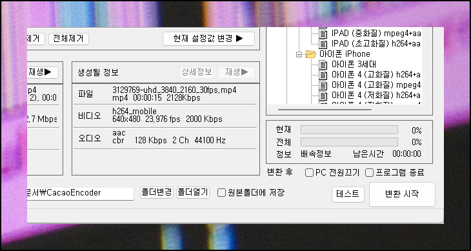Image resolution: width=471 pixels, height=251 pixels.
Task: Choose 아이폰 4 (저화질) h264+a preset
Action: point(376,95)
